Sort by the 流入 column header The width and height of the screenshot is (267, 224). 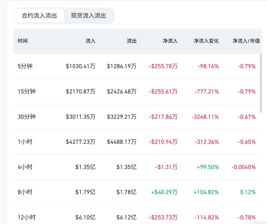pyautogui.click(x=91, y=41)
